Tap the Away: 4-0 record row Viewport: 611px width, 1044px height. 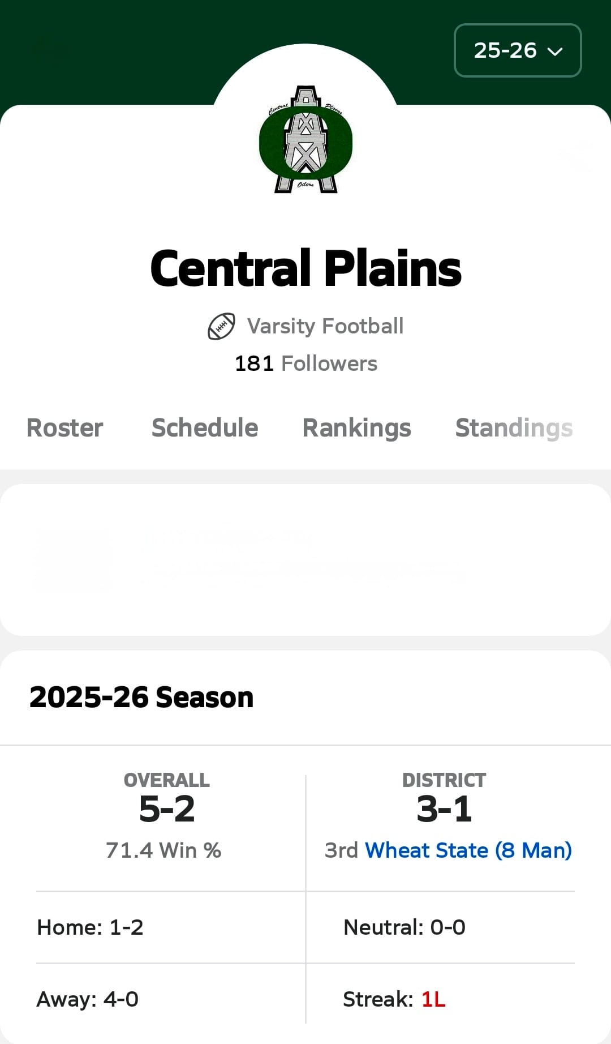click(88, 999)
